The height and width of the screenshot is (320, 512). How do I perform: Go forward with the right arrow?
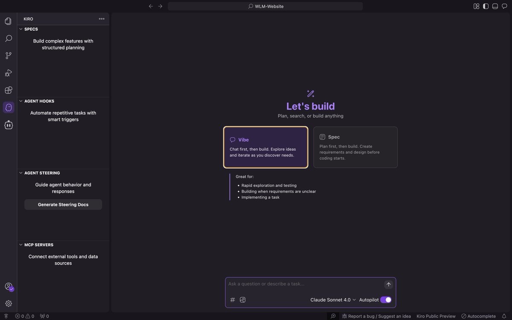160,6
